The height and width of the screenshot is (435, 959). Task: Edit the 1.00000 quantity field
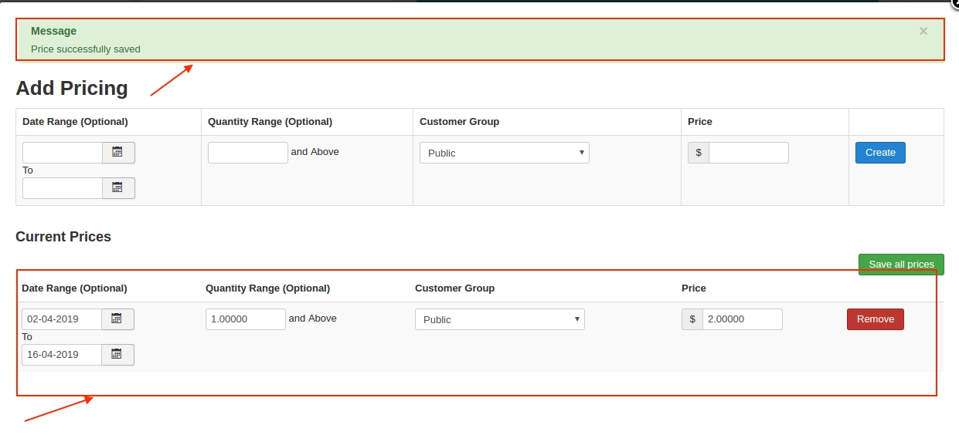click(246, 319)
